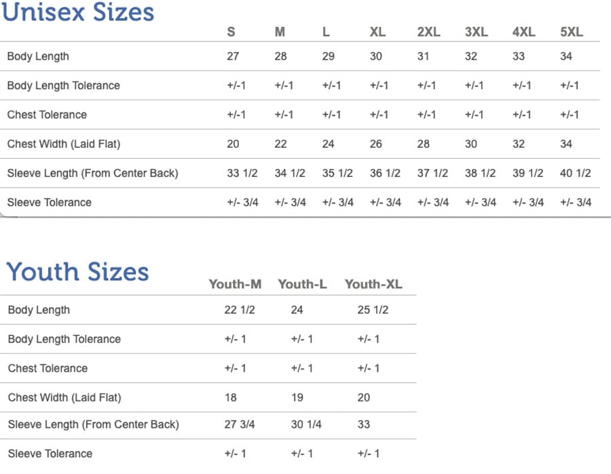
Task: Click the Youth-XL column header
Action: (x=373, y=284)
